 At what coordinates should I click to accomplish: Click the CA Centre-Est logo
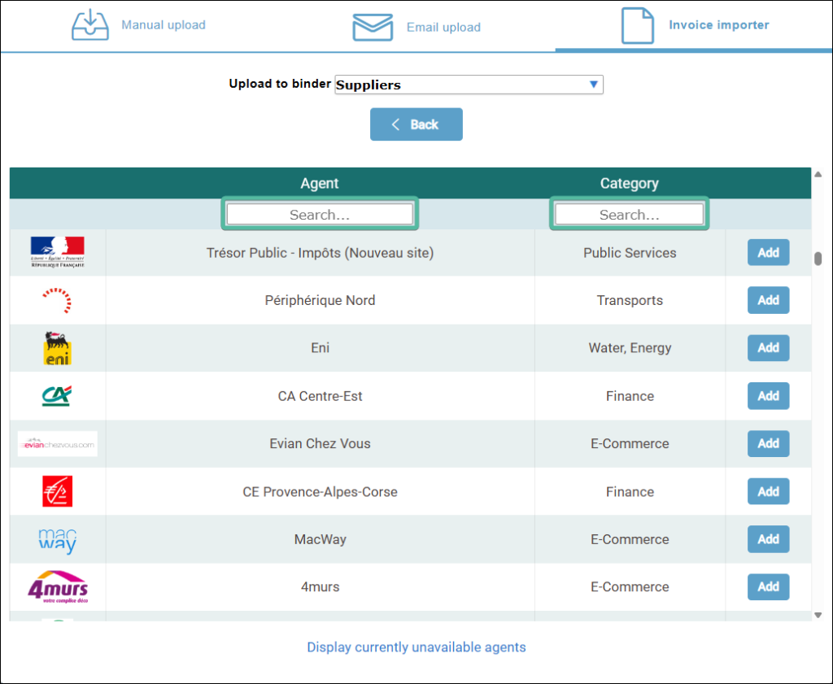point(57,395)
